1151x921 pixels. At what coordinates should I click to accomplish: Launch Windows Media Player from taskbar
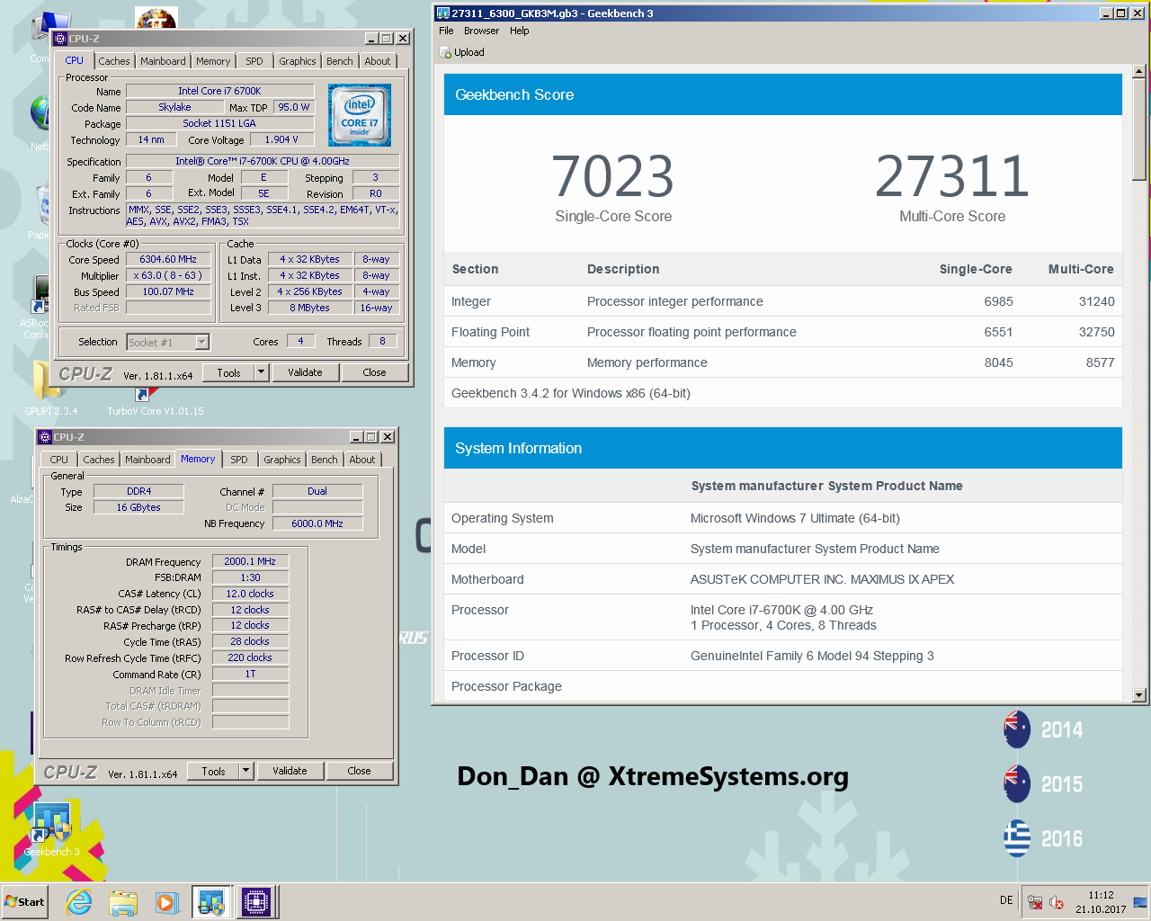tap(166, 902)
